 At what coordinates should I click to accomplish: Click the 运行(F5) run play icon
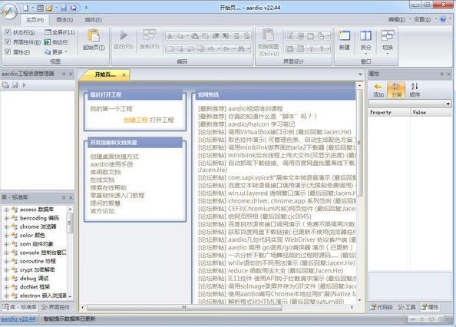[124, 35]
